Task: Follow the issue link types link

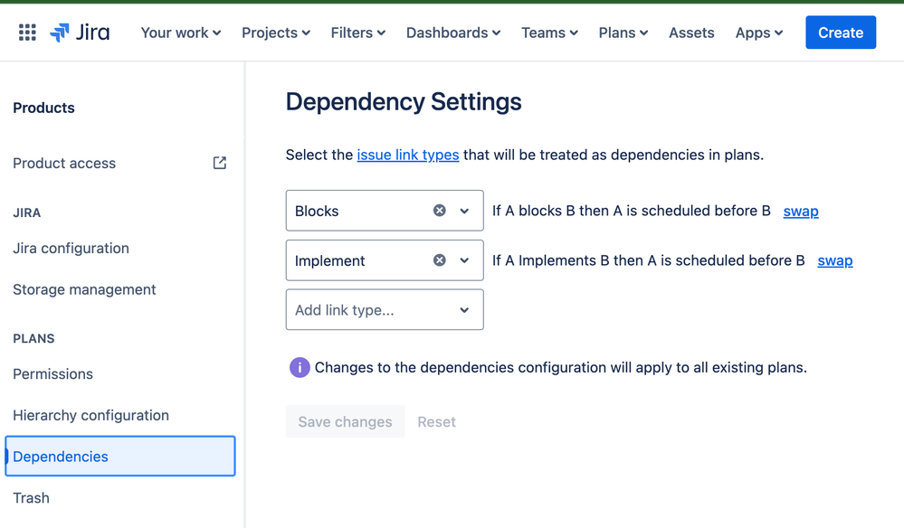Action: [x=407, y=155]
